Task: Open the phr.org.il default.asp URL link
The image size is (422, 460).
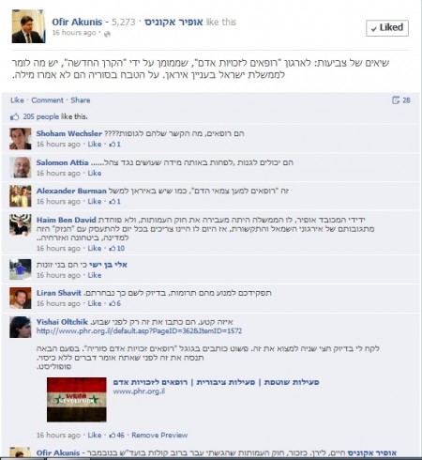Action: [139, 331]
